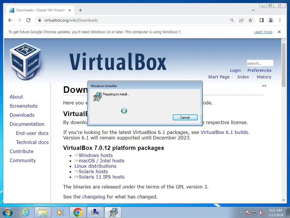
Task: Open Downloads in the sidebar
Action: [22, 115]
